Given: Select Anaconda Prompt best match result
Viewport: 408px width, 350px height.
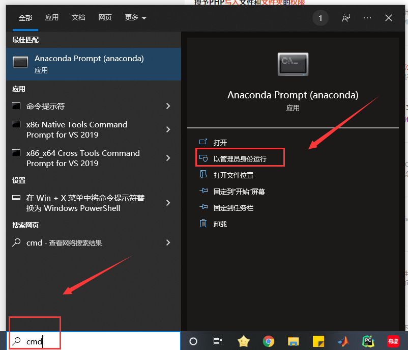Looking at the screenshot, I should pos(94,64).
